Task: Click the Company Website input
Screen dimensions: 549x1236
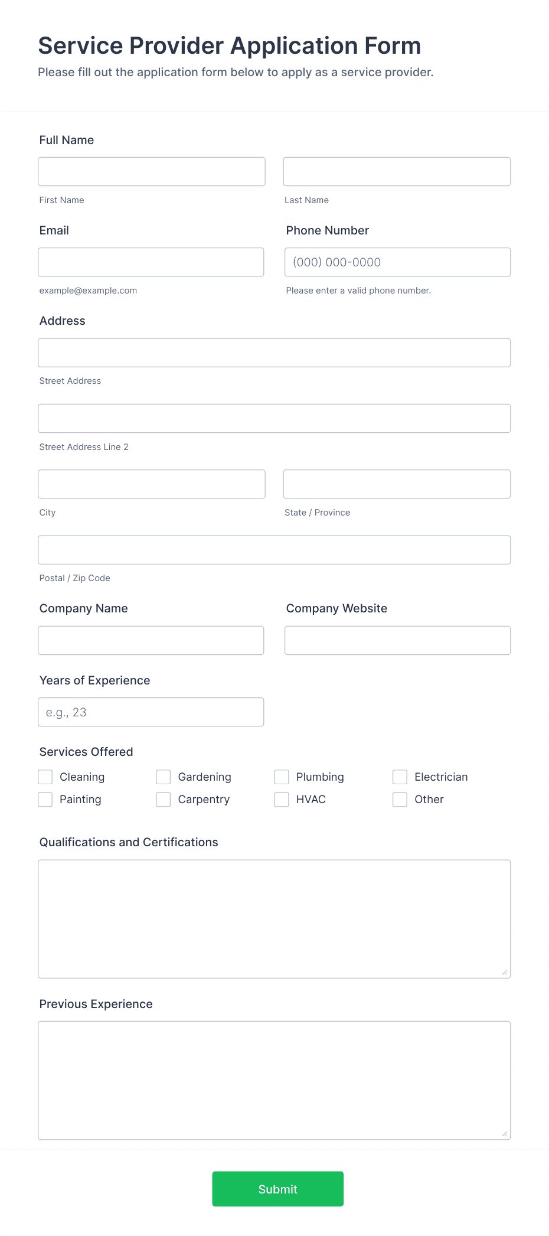Action: (x=397, y=640)
